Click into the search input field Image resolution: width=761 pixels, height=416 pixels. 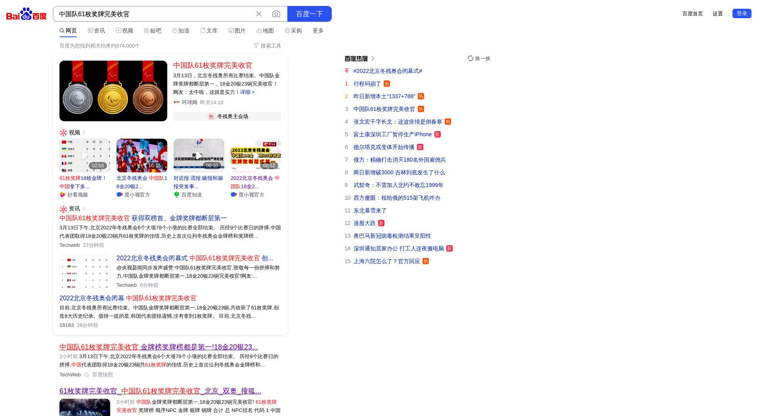coord(155,14)
